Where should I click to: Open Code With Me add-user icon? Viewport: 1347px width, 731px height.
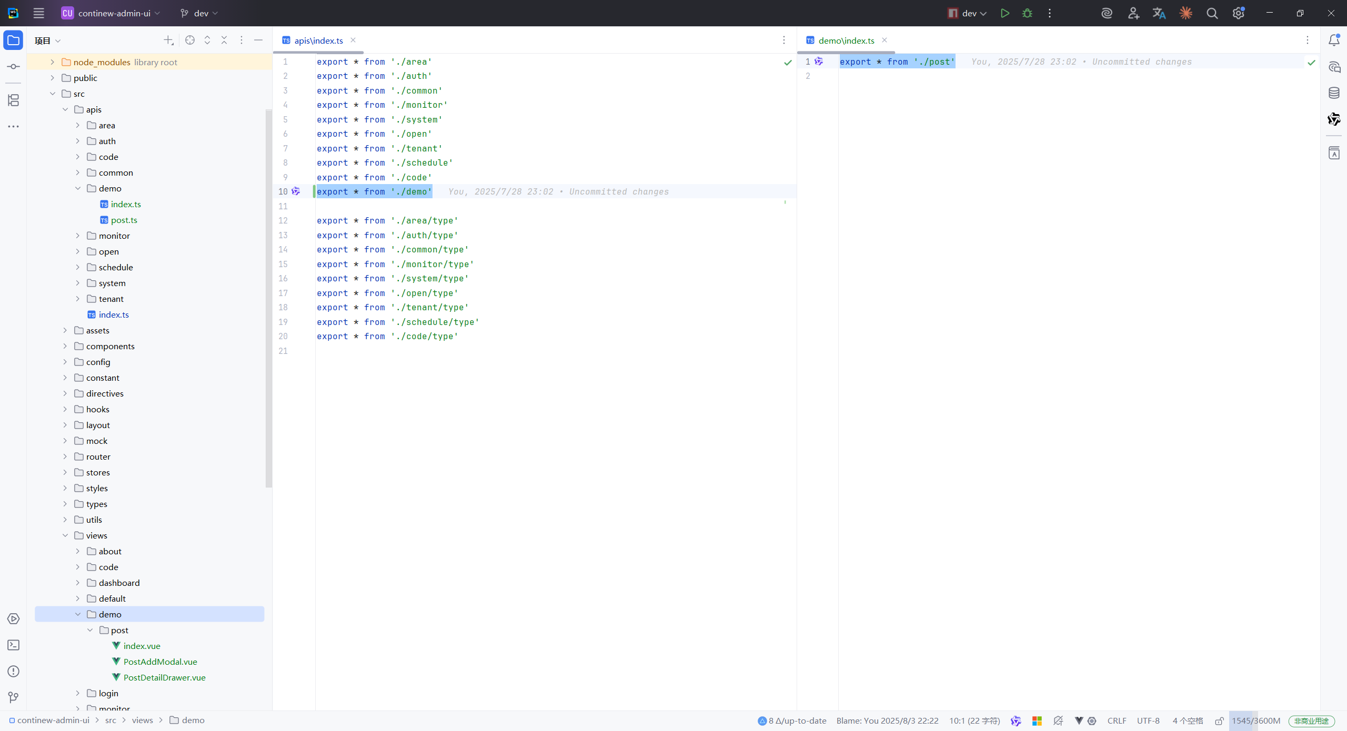click(x=1133, y=13)
